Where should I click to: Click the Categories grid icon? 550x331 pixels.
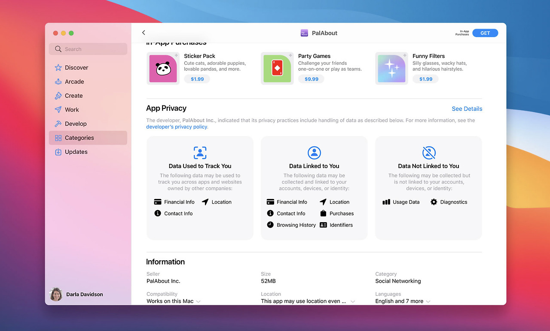coord(58,138)
